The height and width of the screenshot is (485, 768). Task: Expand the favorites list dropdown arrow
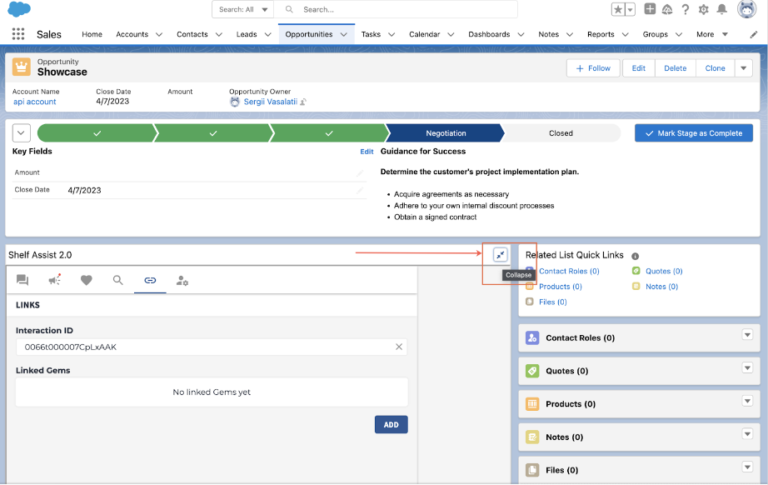630,9
